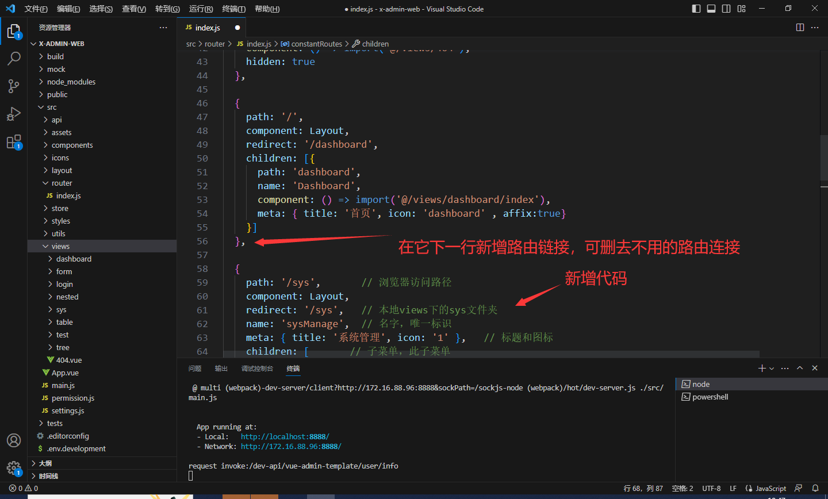
Task: Click the feedback icon in status bar
Action: point(798,488)
